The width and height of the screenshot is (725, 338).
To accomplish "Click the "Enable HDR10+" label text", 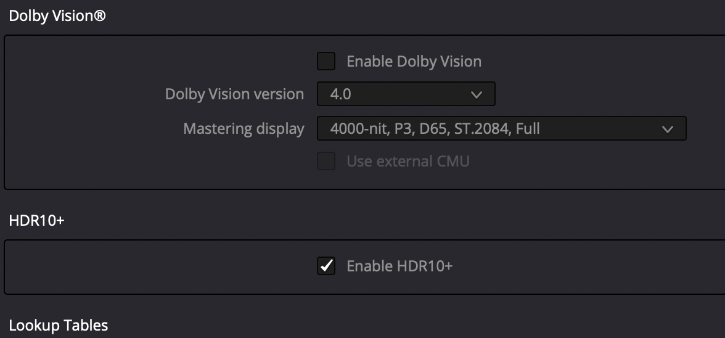I will click(x=399, y=266).
